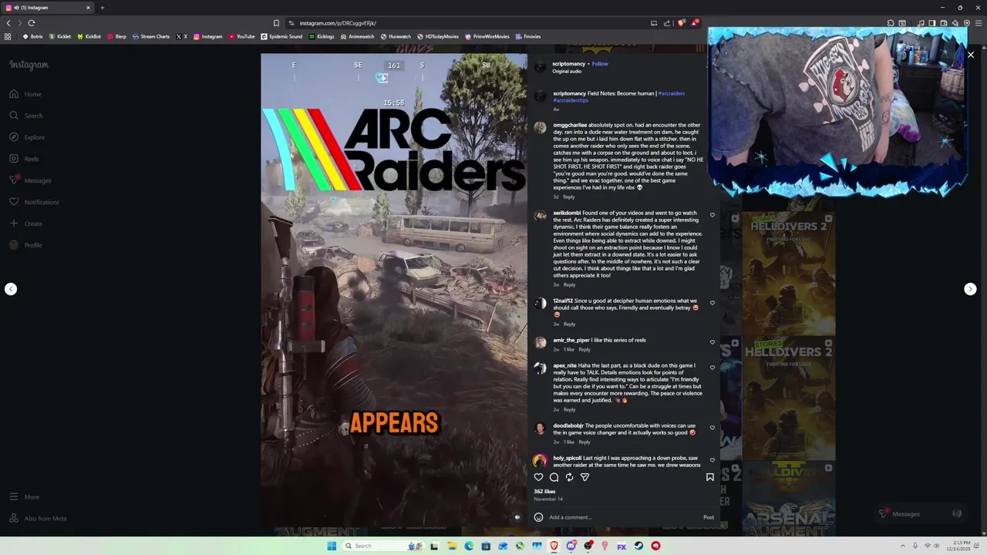The image size is (987, 555).
Task: Open Also from Meta menu
Action: click(38, 519)
